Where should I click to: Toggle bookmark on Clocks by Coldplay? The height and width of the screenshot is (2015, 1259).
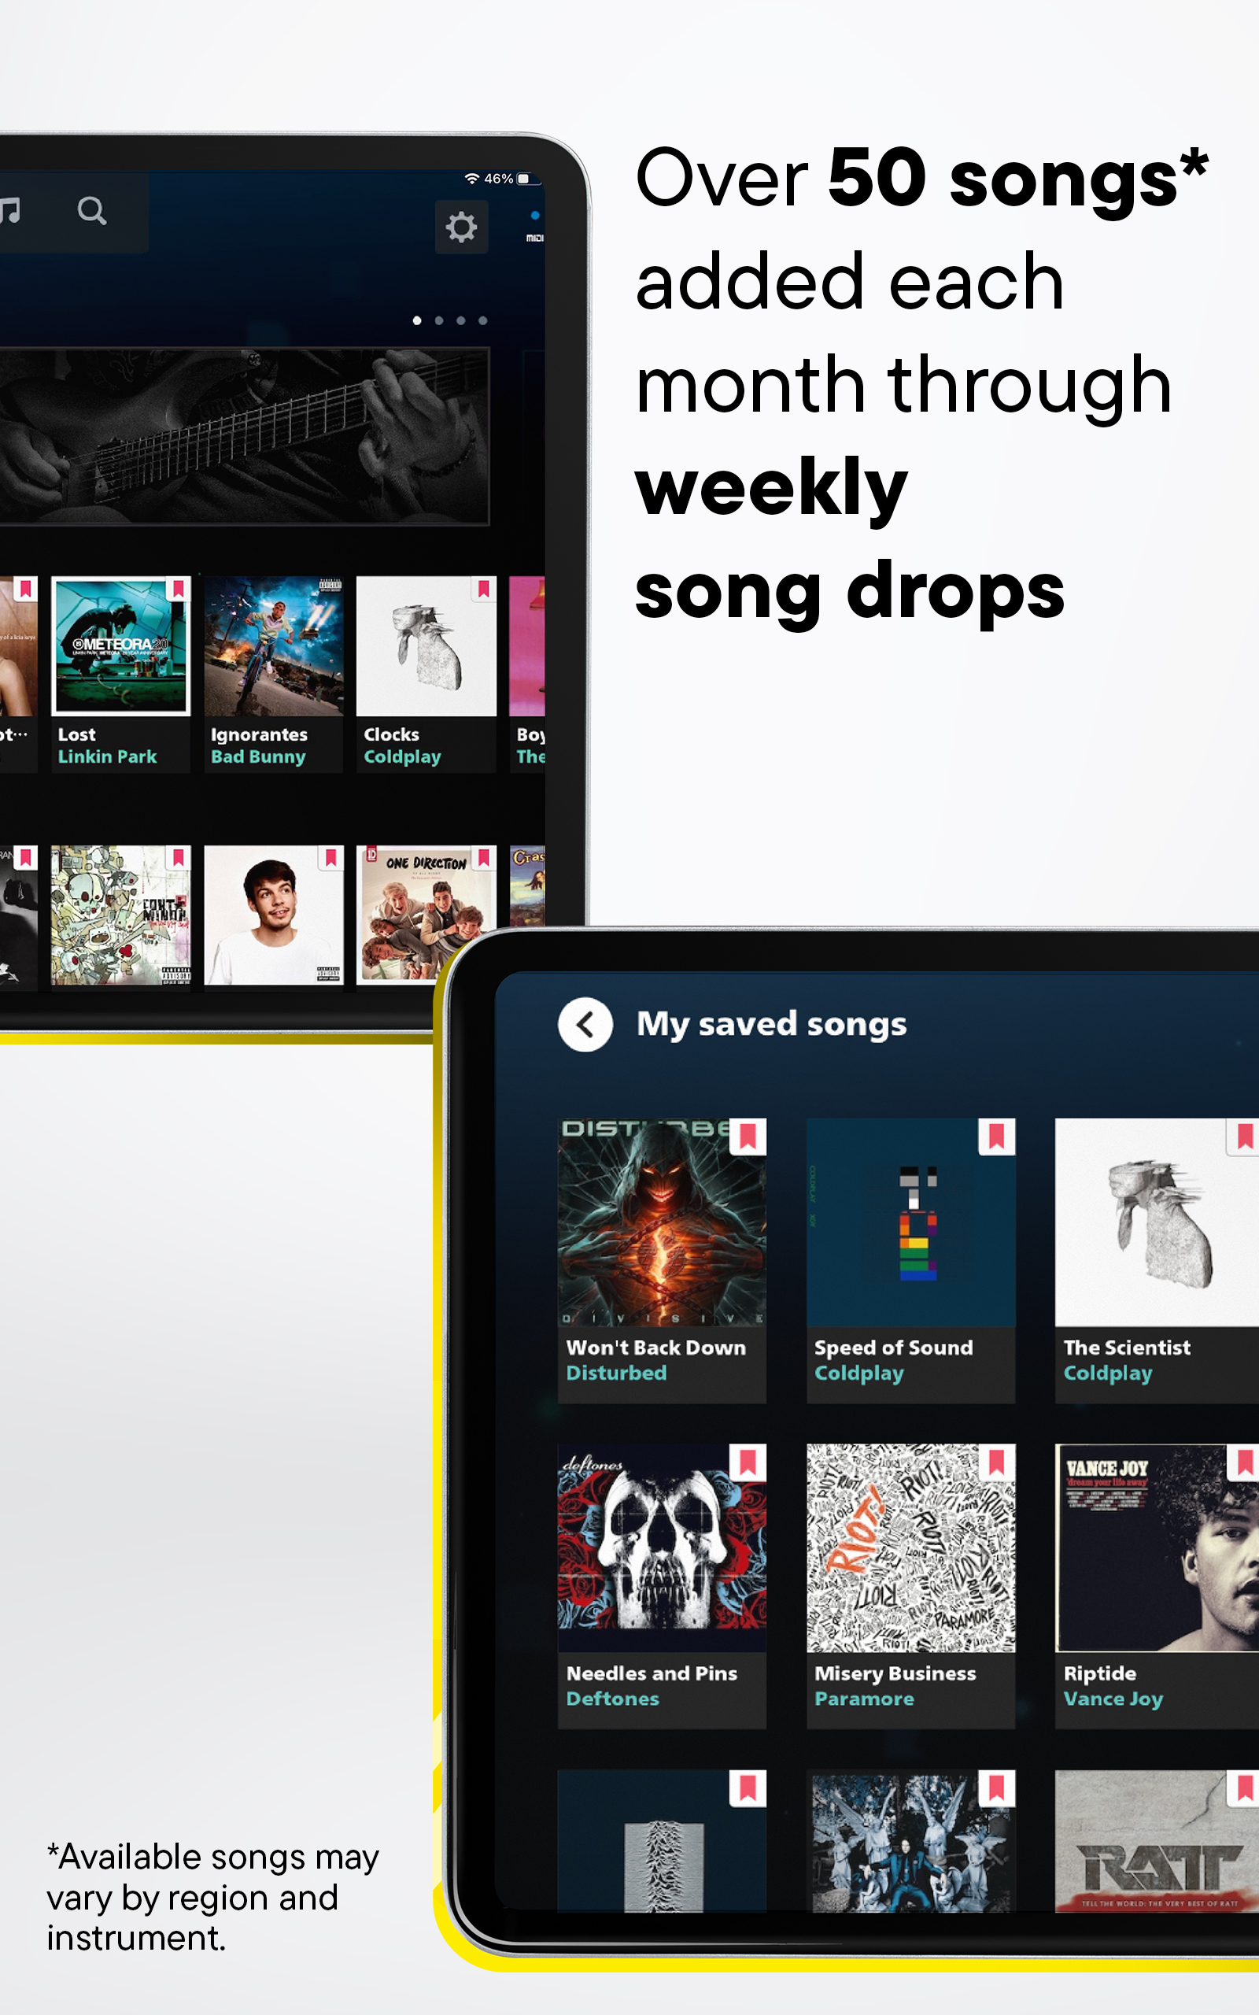tap(483, 590)
